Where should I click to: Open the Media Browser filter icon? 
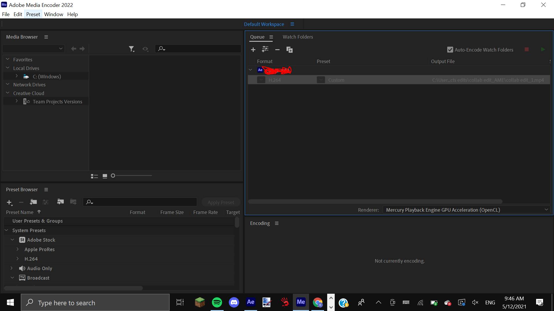coord(132,48)
